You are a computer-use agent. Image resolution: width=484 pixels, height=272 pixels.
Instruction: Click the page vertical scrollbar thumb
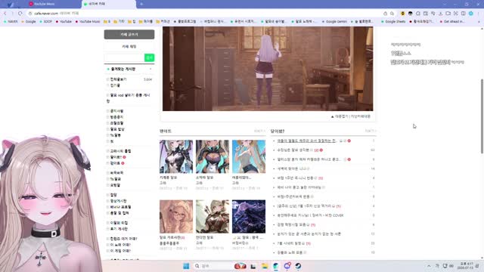tap(482, 116)
